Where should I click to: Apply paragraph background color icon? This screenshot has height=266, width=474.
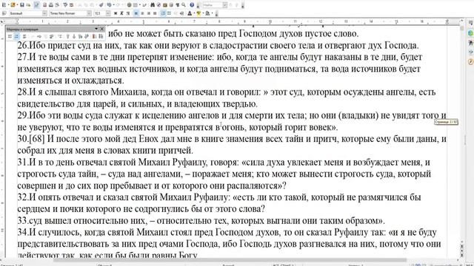[207, 13]
